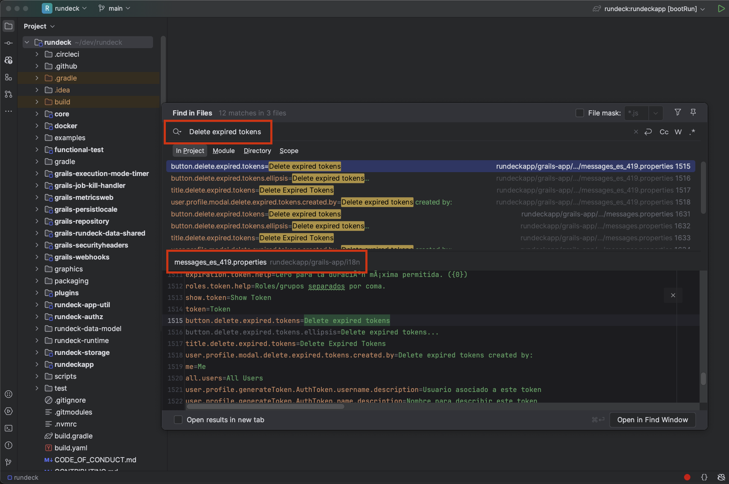Select result at messages_es_419.properties 1516
This screenshot has height=484, width=729.
[431, 178]
